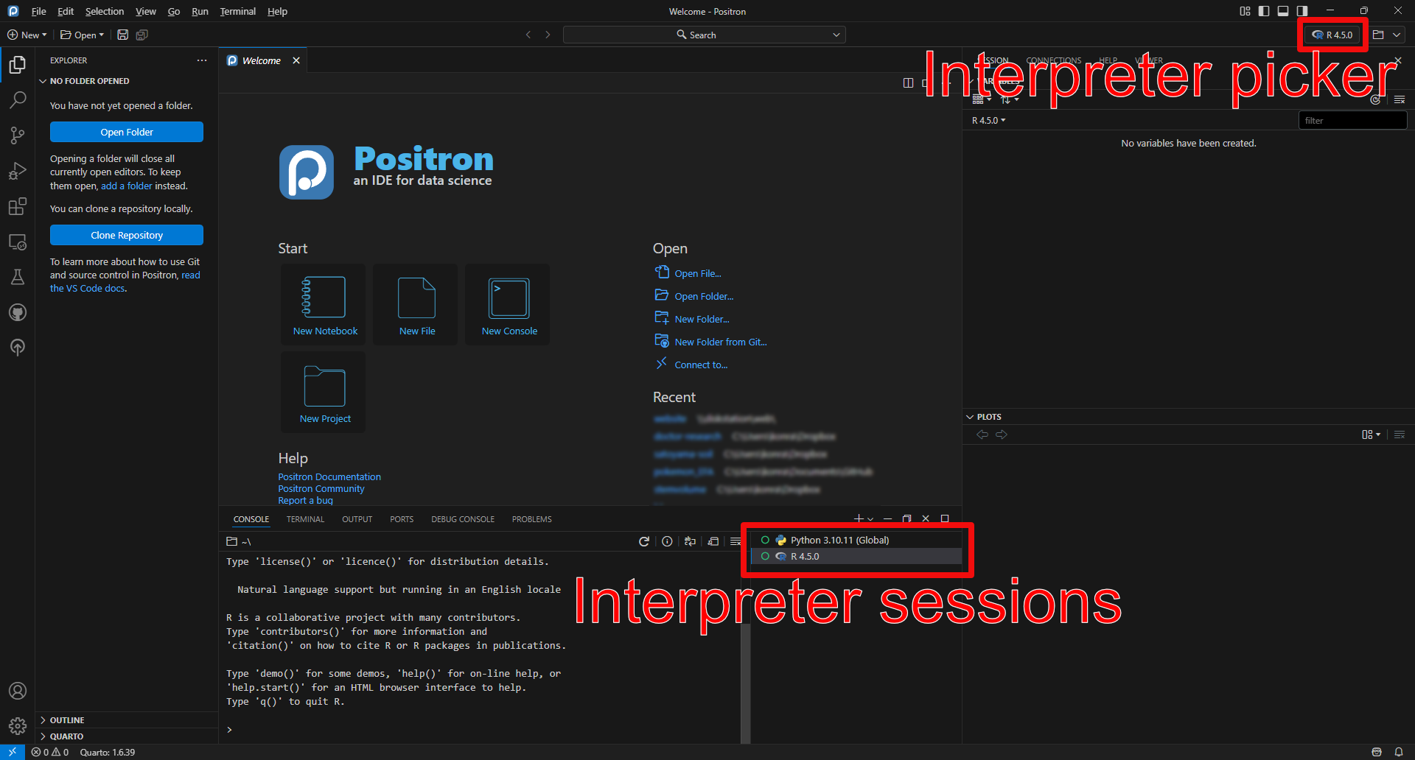Open the Posit Publisher upload icon view

click(x=17, y=348)
